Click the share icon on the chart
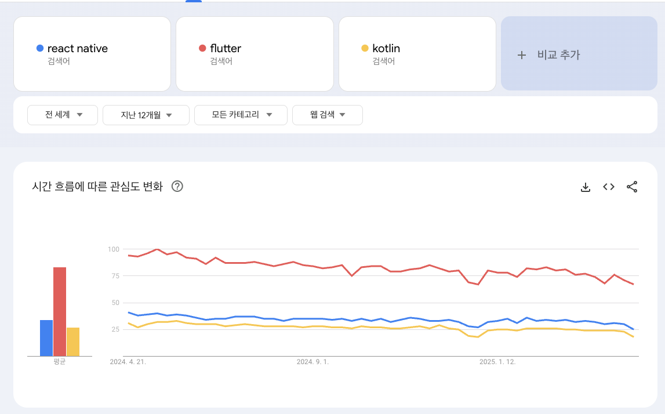This screenshot has width=665, height=414. pos(632,187)
